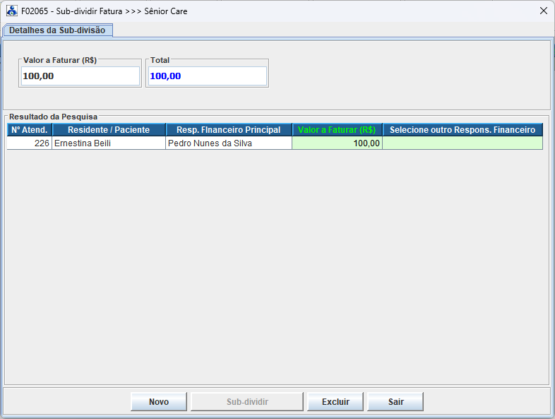
Task: Click the Resp. Financeiro Principal column header
Action: tap(229, 130)
